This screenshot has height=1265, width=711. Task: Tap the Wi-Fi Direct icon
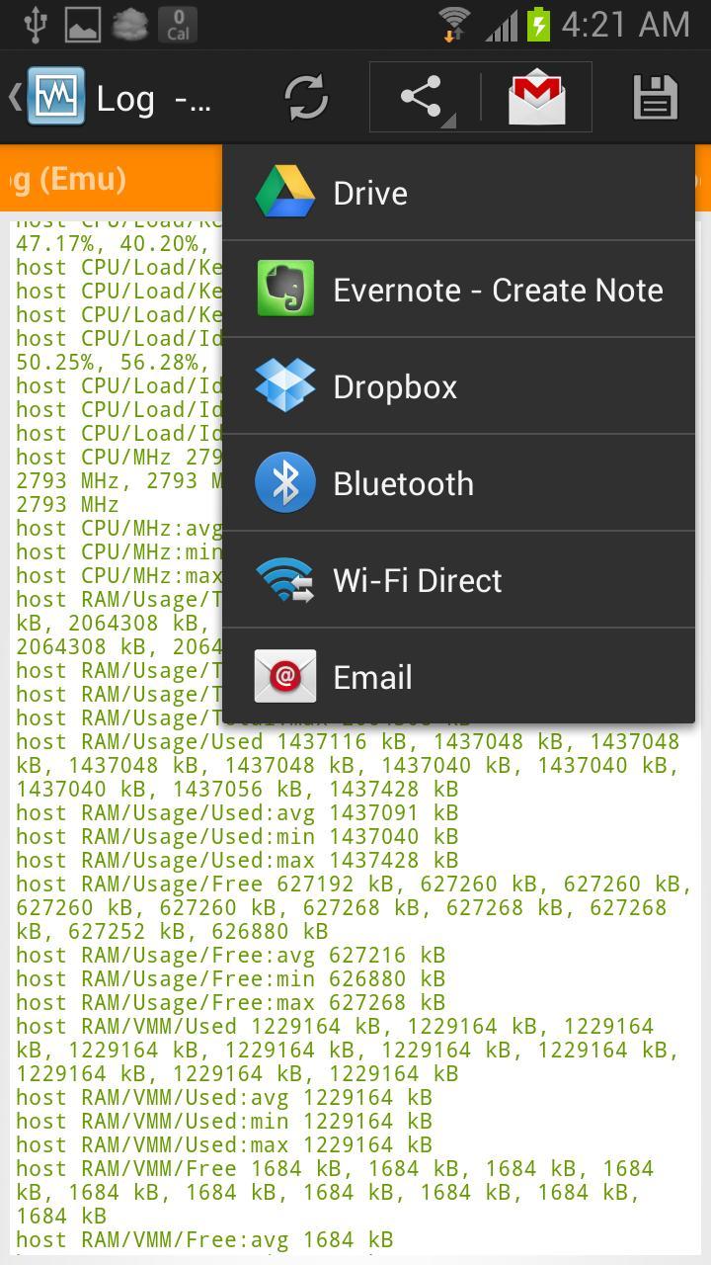[285, 580]
